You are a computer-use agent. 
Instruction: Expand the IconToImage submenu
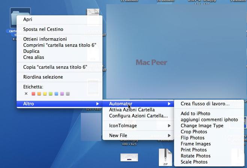(x=138, y=126)
